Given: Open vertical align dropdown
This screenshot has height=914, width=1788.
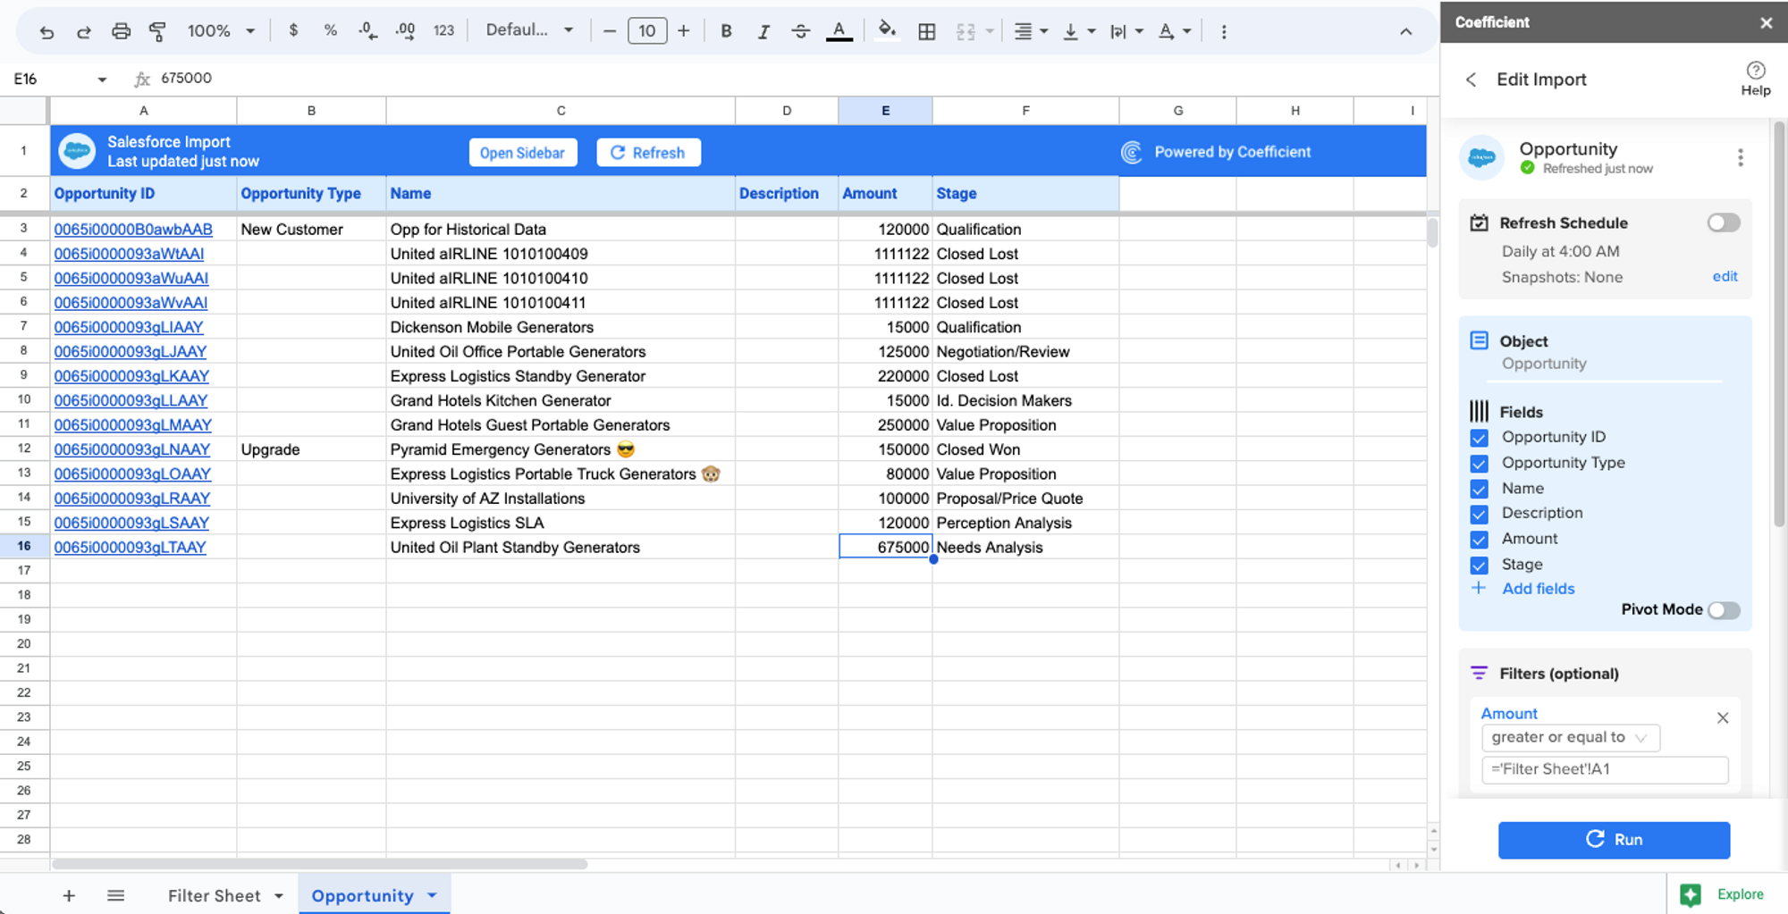Looking at the screenshot, I should [1078, 31].
